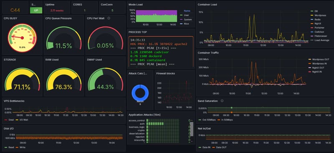Image resolution: width=334 pixels, height=153 pixels.
Task: Open the CPU BUSY panel title menu
Action: (x=10, y=18)
